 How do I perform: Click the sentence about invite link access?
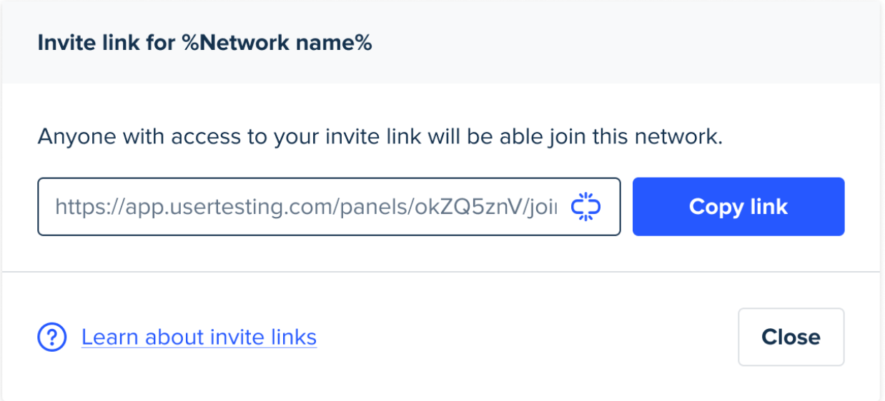(x=380, y=136)
